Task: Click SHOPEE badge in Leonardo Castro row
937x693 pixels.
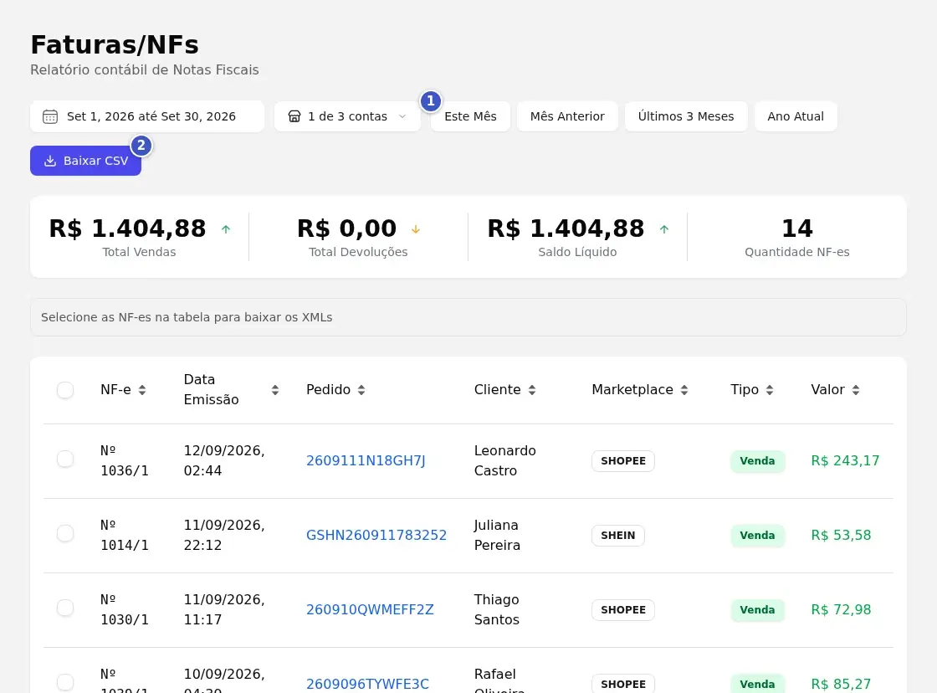Action: coord(623,461)
